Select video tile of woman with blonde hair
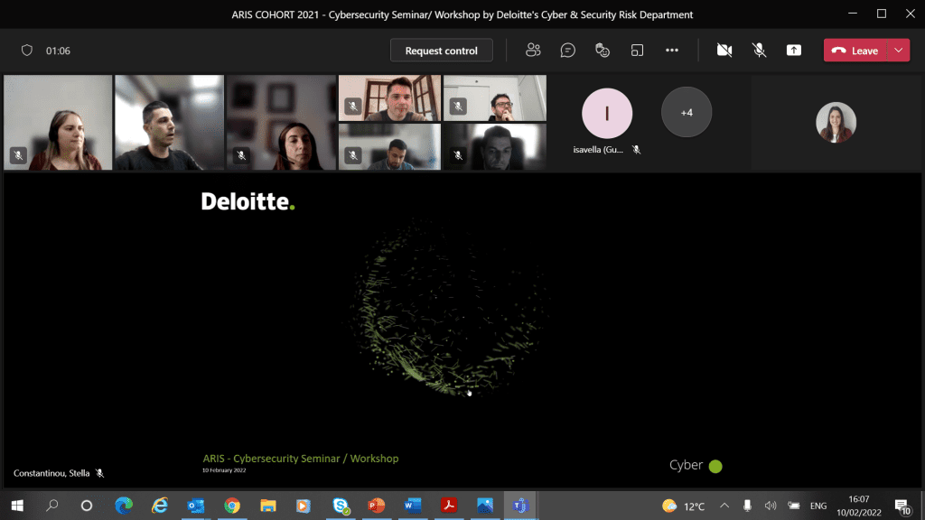 pos(58,123)
